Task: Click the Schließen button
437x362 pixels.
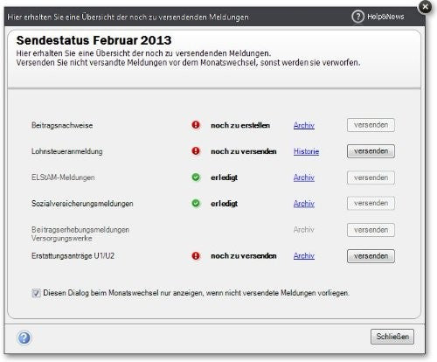Action: pos(392,337)
